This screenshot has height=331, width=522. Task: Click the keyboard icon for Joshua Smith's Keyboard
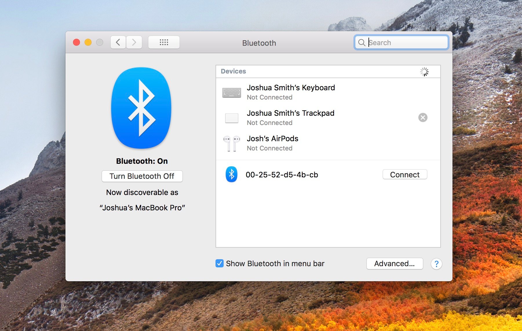click(231, 93)
